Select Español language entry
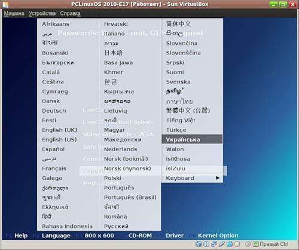The width and height of the screenshot is (299, 250). (x=53, y=149)
